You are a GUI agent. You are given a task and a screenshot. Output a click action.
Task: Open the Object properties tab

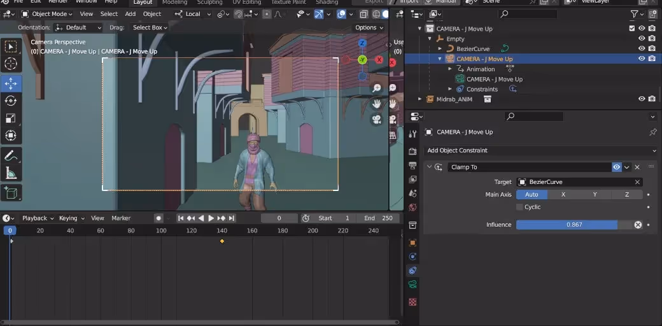click(x=412, y=243)
